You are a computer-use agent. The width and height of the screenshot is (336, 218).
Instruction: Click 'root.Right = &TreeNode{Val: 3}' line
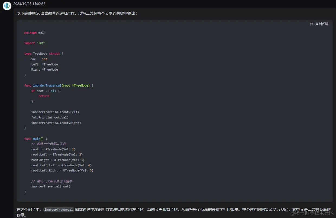[x=58, y=160]
